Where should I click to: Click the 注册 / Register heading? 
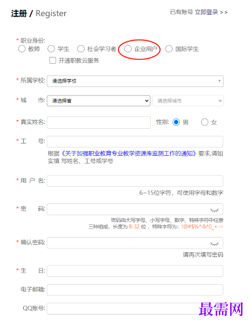[x=39, y=13]
